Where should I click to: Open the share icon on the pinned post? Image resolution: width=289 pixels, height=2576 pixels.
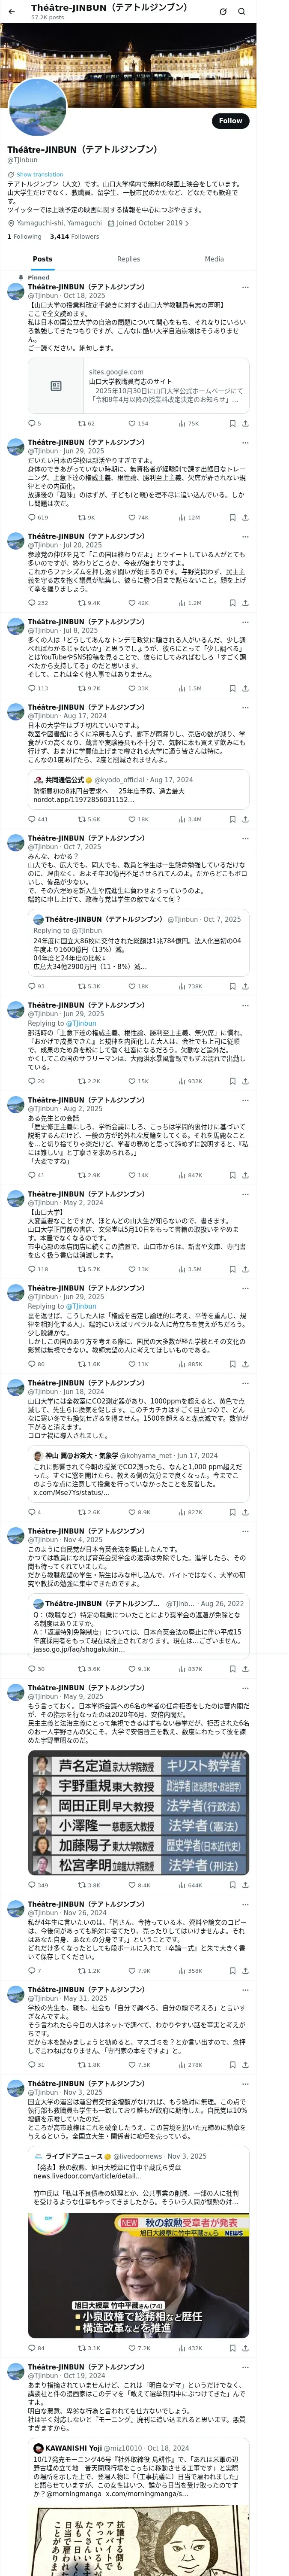pos(245,423)
